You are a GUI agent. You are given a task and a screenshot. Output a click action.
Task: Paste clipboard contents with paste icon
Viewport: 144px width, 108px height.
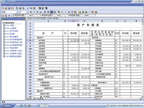coord(34,8)
